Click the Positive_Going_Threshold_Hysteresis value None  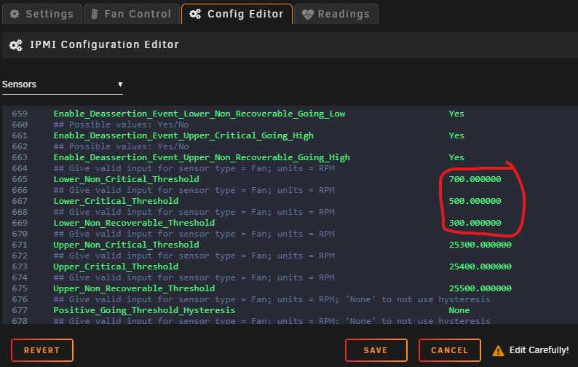pos(459,310)
